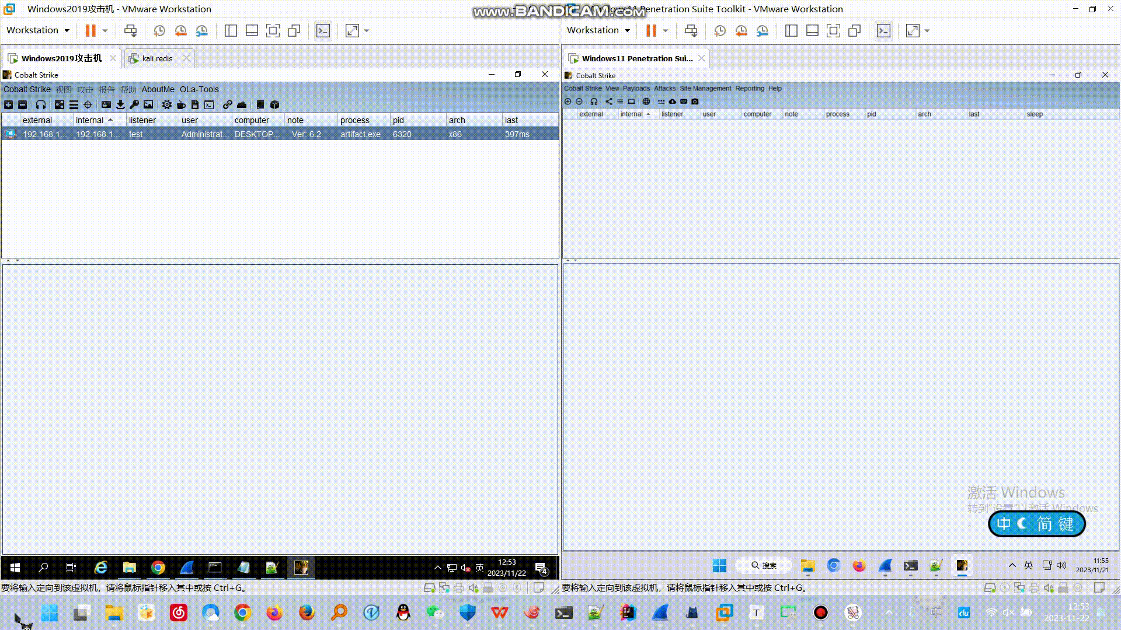Expand left stretch guest display dropdown arrow
The width and height of the screenshot is (1121, 630).
[x=367, y=30]
